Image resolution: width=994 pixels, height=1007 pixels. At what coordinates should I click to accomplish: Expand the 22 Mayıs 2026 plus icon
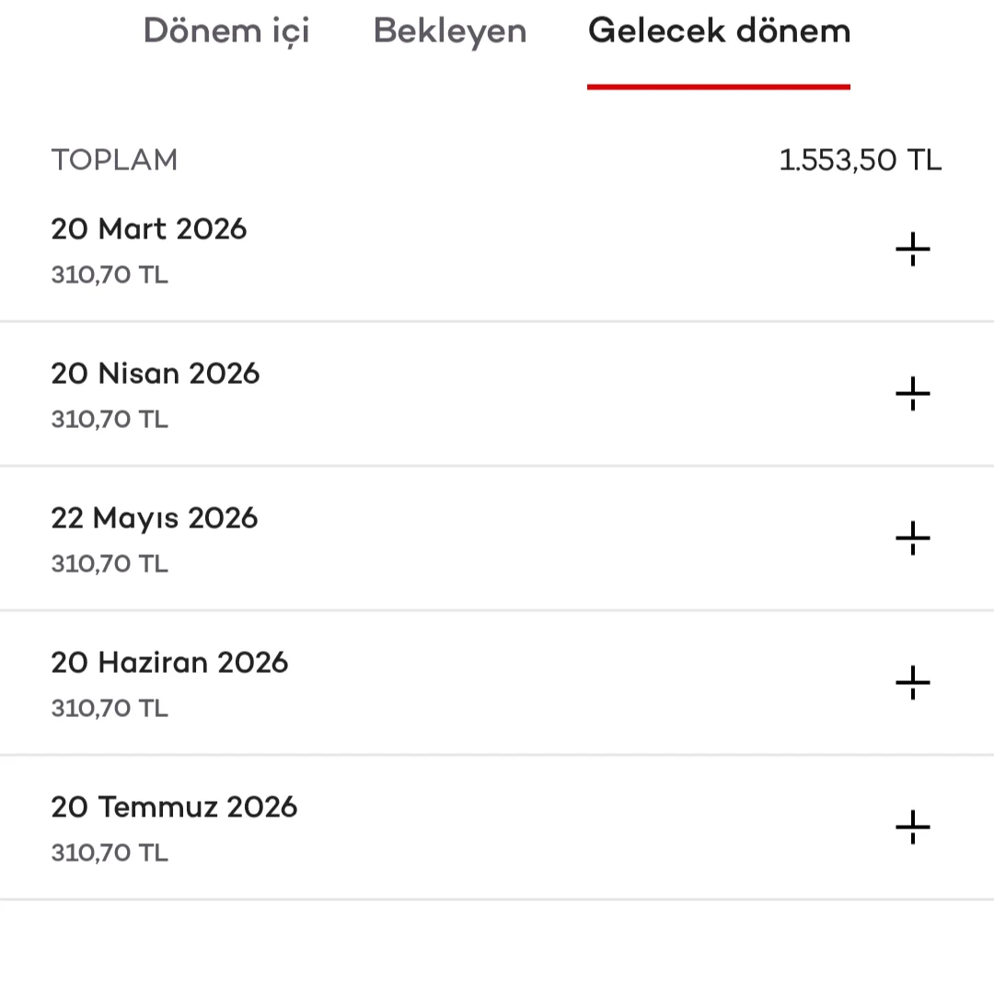[x=912, y=538]
